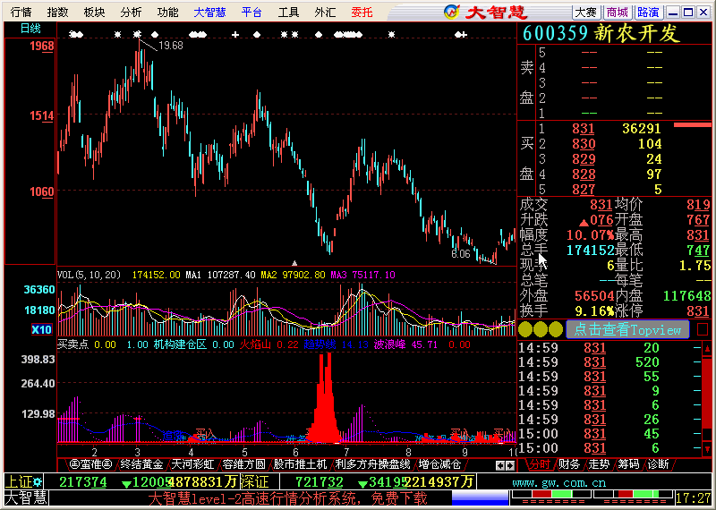The height and width of the screenshot is (510, 716).
Task: Open the 指数 menu
Action: point(57,13)
